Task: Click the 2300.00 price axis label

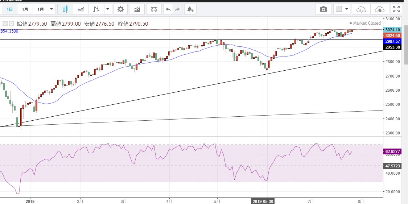Action: point(393,133)
